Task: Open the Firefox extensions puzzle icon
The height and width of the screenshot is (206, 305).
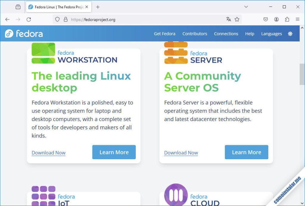Action: click(x=287, y=19)
